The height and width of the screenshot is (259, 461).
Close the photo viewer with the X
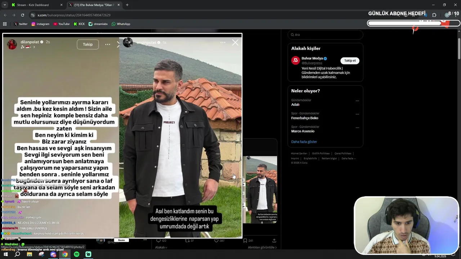pos(235,42)
